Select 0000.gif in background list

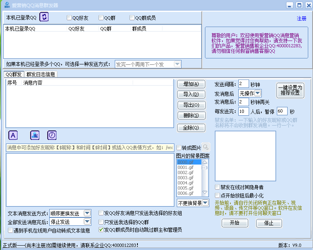189,162
